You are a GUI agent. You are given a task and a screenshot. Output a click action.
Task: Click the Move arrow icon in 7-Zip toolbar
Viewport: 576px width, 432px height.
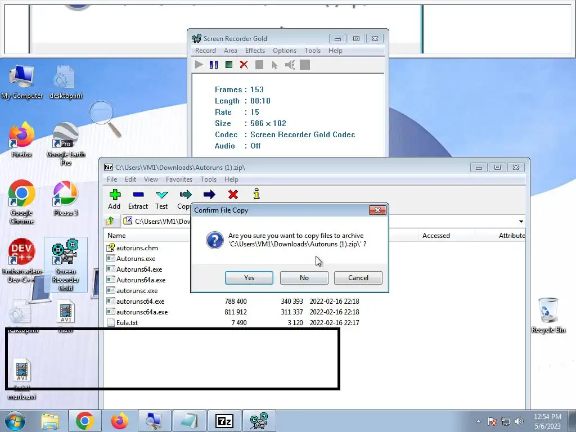[x=209, y=194]
